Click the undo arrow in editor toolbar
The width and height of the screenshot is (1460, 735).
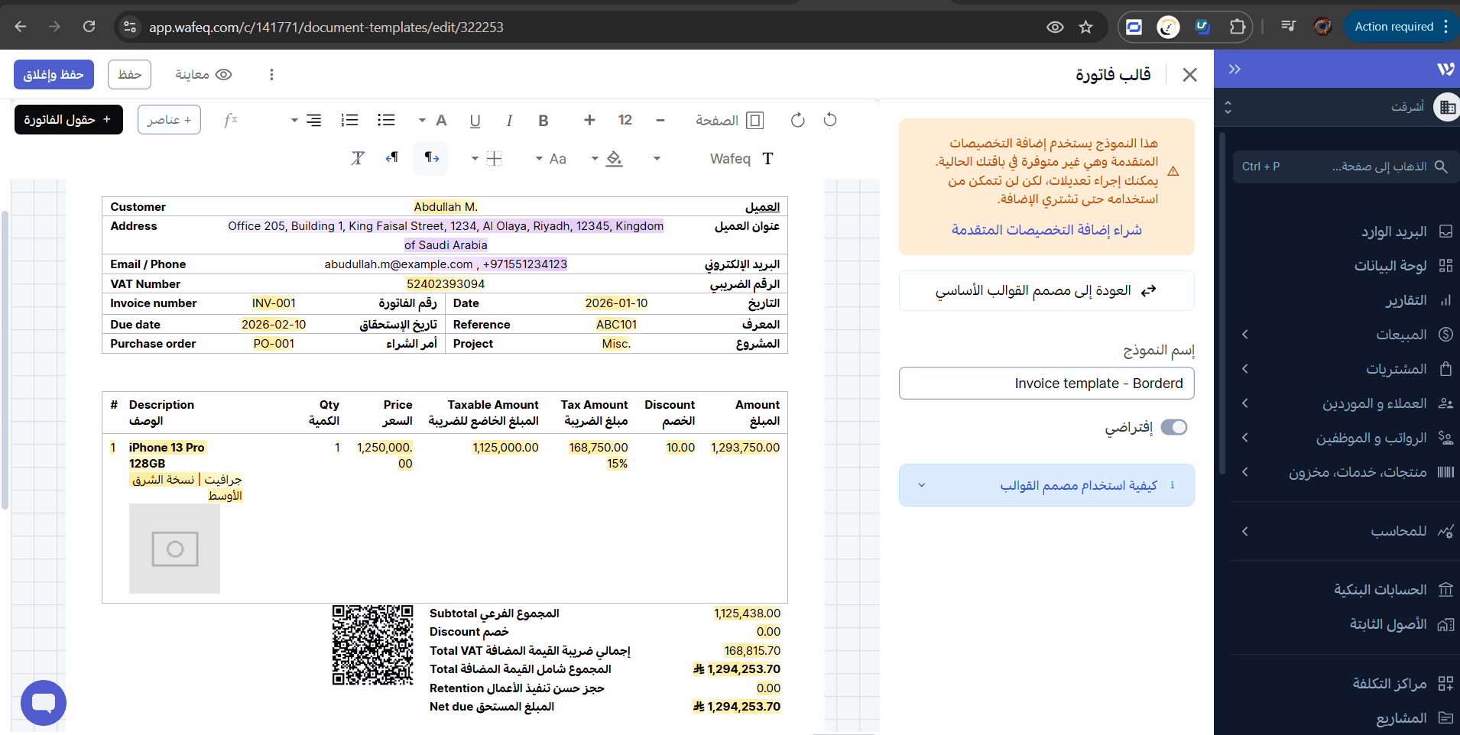tap(830, 120)
